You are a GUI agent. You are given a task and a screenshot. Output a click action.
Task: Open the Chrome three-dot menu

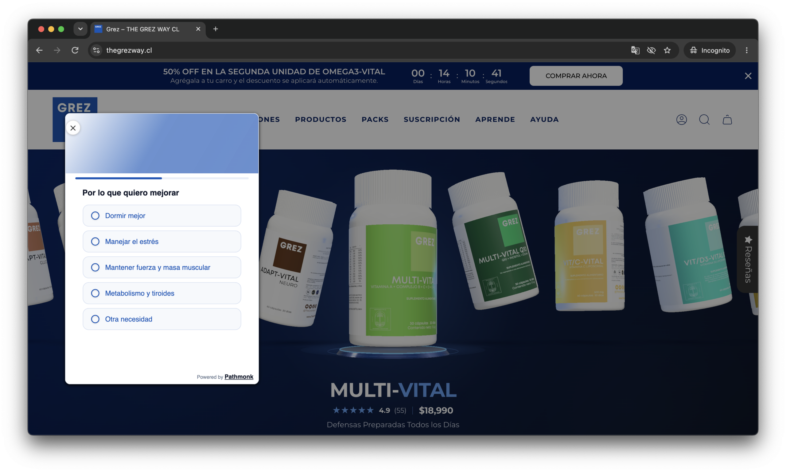pyautogui.click(x=747, y=50)
